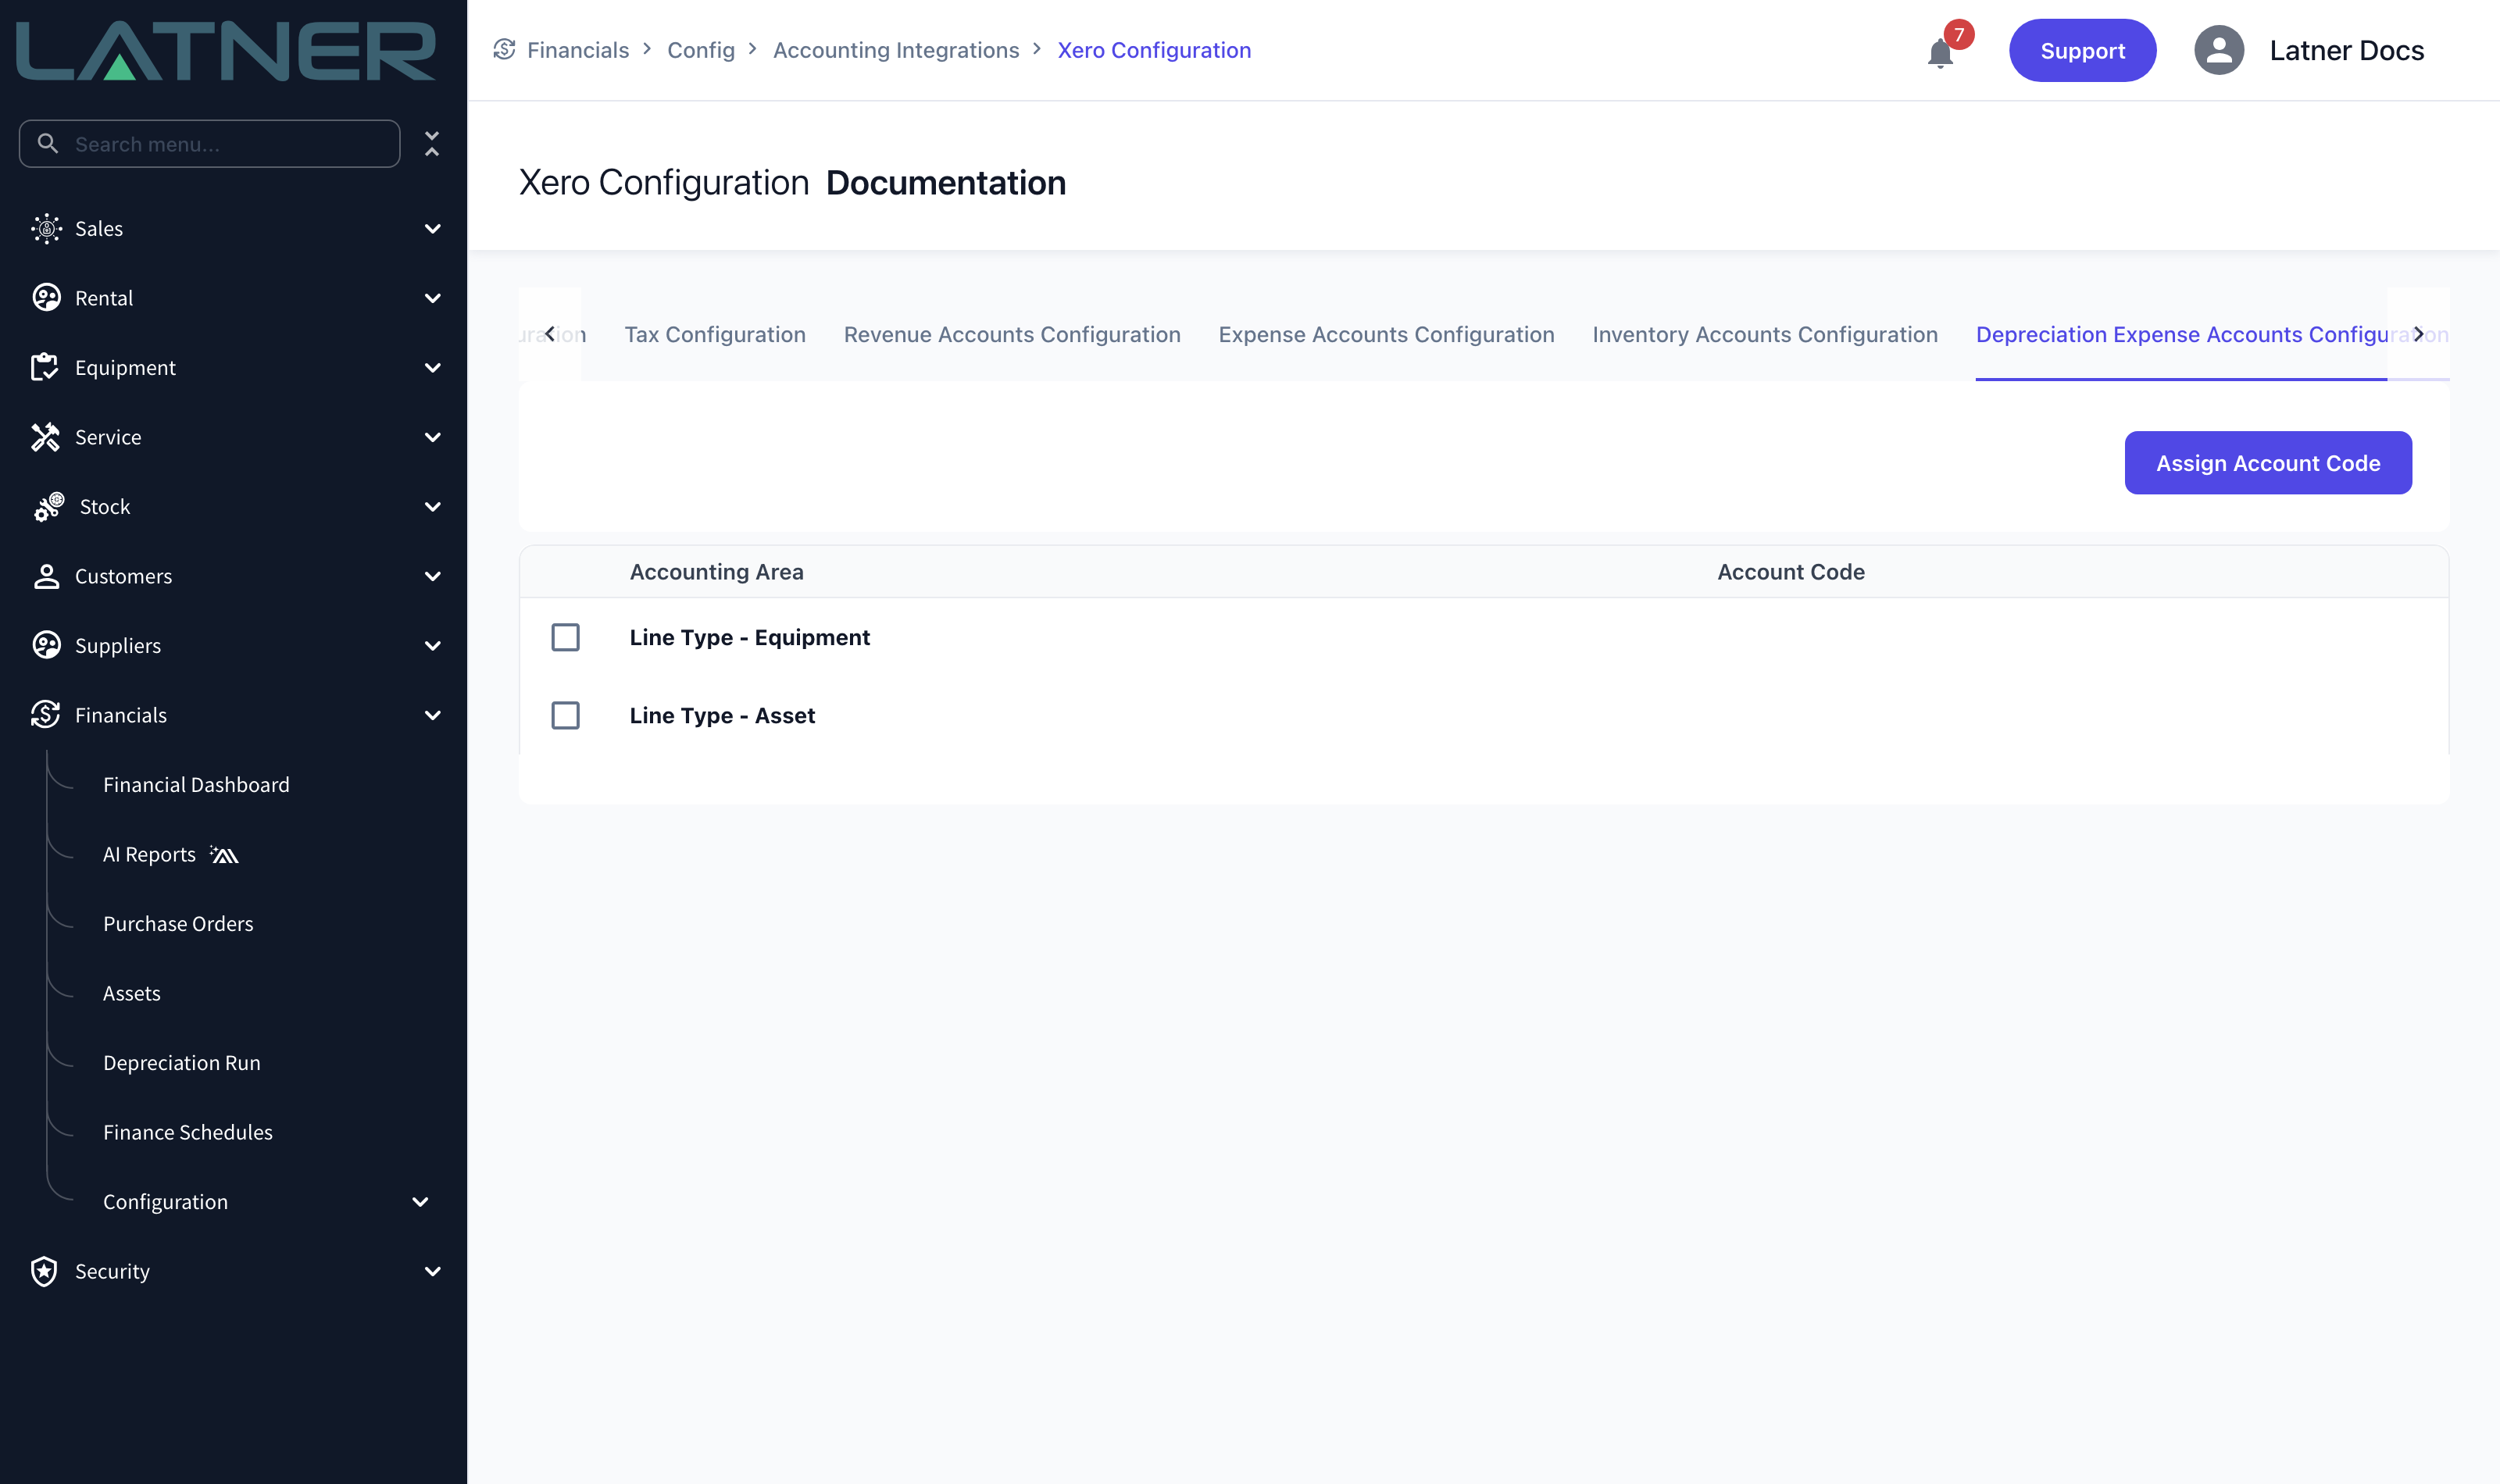
Task: Open Purchase Orders in the sidebar
Action: click(x=178, y=924)
